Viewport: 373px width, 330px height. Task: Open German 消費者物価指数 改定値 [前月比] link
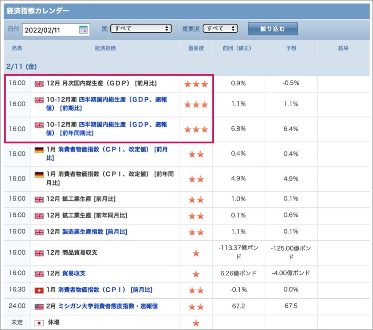(x=107, y=154)
